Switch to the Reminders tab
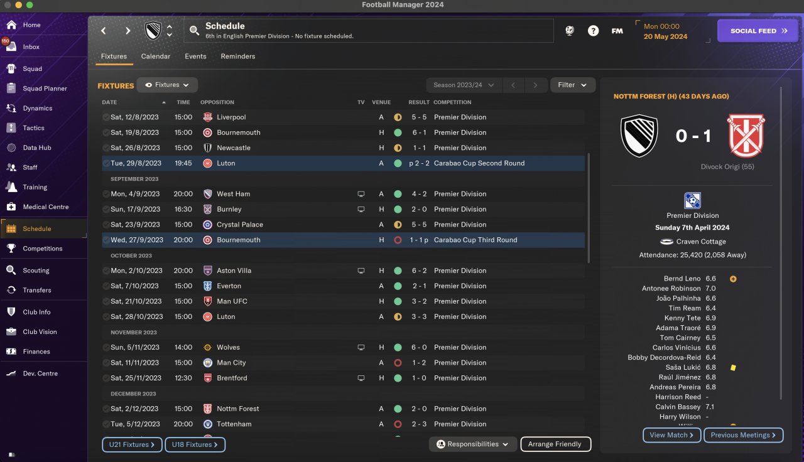Viewport: 804px width, 462px height. pyautogui.click(x=238, y=56)
